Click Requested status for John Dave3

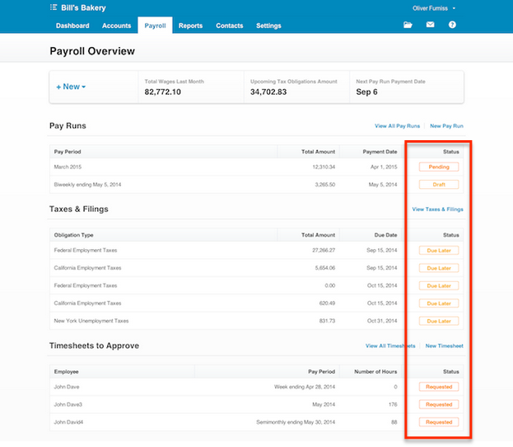coord(439,404)
